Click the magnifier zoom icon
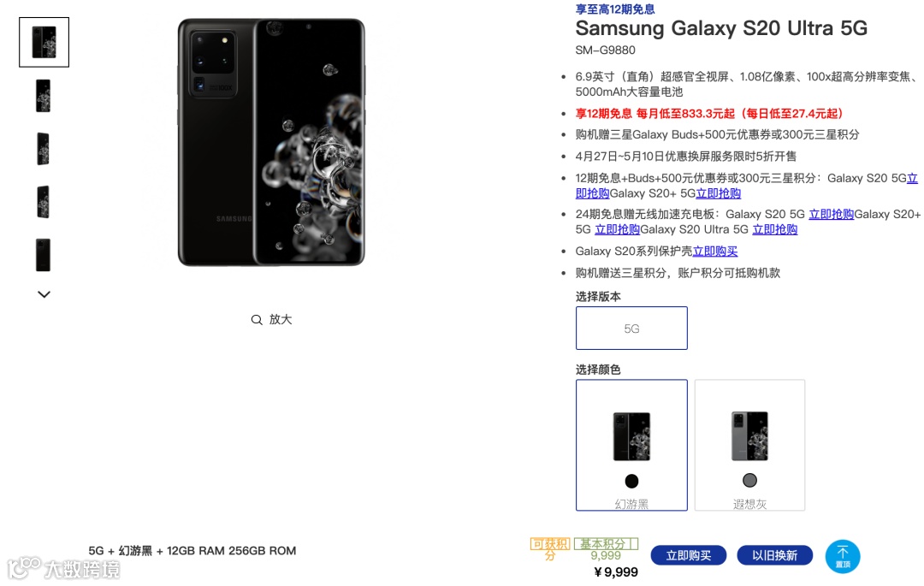The image size is (924, 586). pos(257,320)
